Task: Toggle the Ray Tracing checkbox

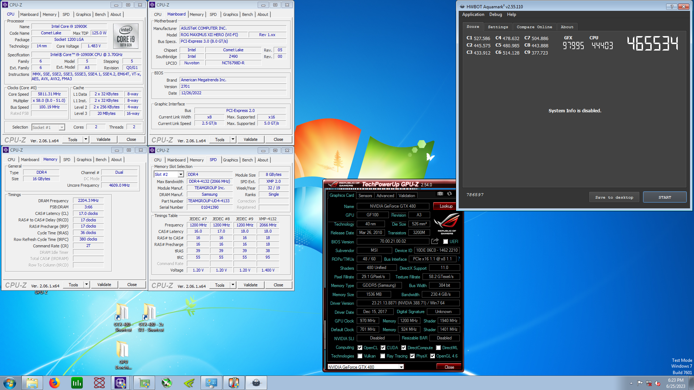Action: point(382,356)
